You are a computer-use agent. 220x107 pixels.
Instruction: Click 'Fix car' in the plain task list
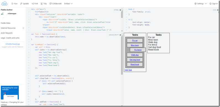coord(151,37)
